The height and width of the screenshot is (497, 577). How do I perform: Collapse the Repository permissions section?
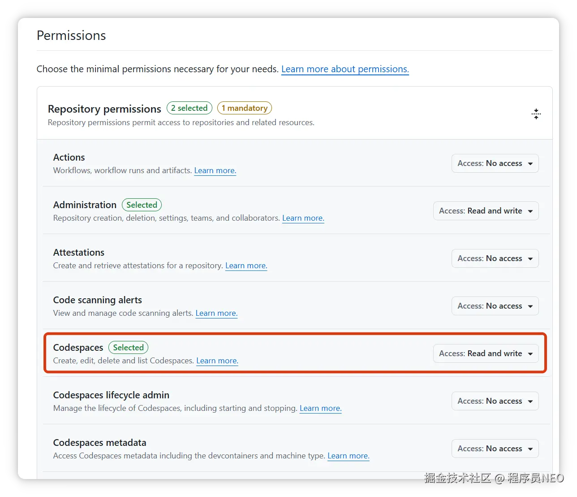[536, 113]
